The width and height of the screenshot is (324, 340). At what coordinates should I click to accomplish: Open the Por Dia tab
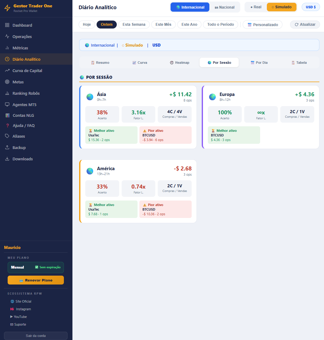(x=259, y=63)
